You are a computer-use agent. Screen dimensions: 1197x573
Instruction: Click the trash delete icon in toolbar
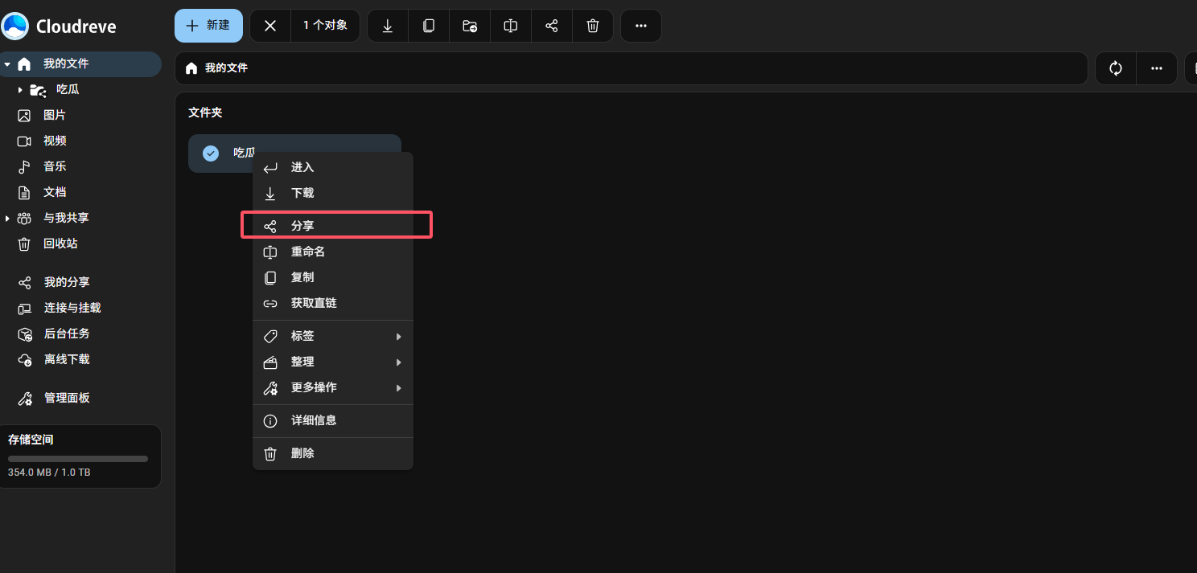pos(593,26)
